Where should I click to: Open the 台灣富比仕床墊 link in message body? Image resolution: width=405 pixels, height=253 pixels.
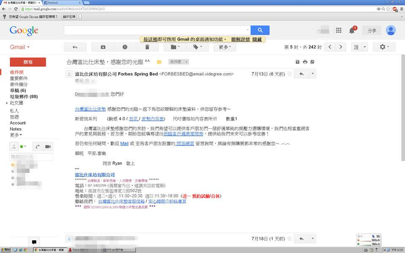pyautogui.click(x=90, y=109)
